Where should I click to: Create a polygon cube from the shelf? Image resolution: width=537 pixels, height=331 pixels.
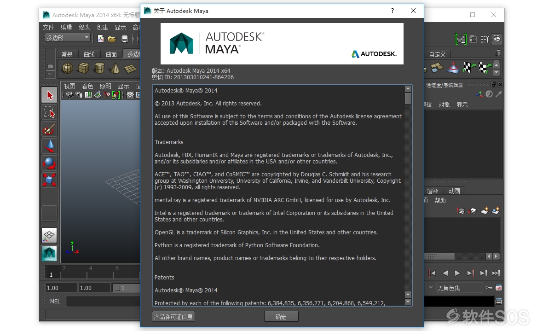(83, 68)
